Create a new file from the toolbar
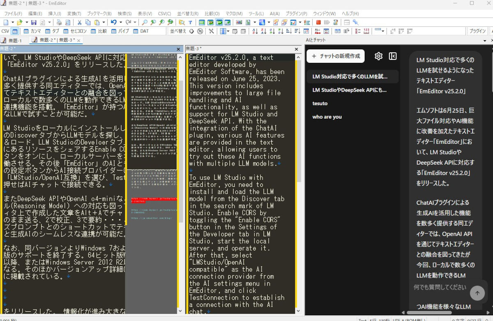The height and width of the screenshot is (321, 493). 5,22
